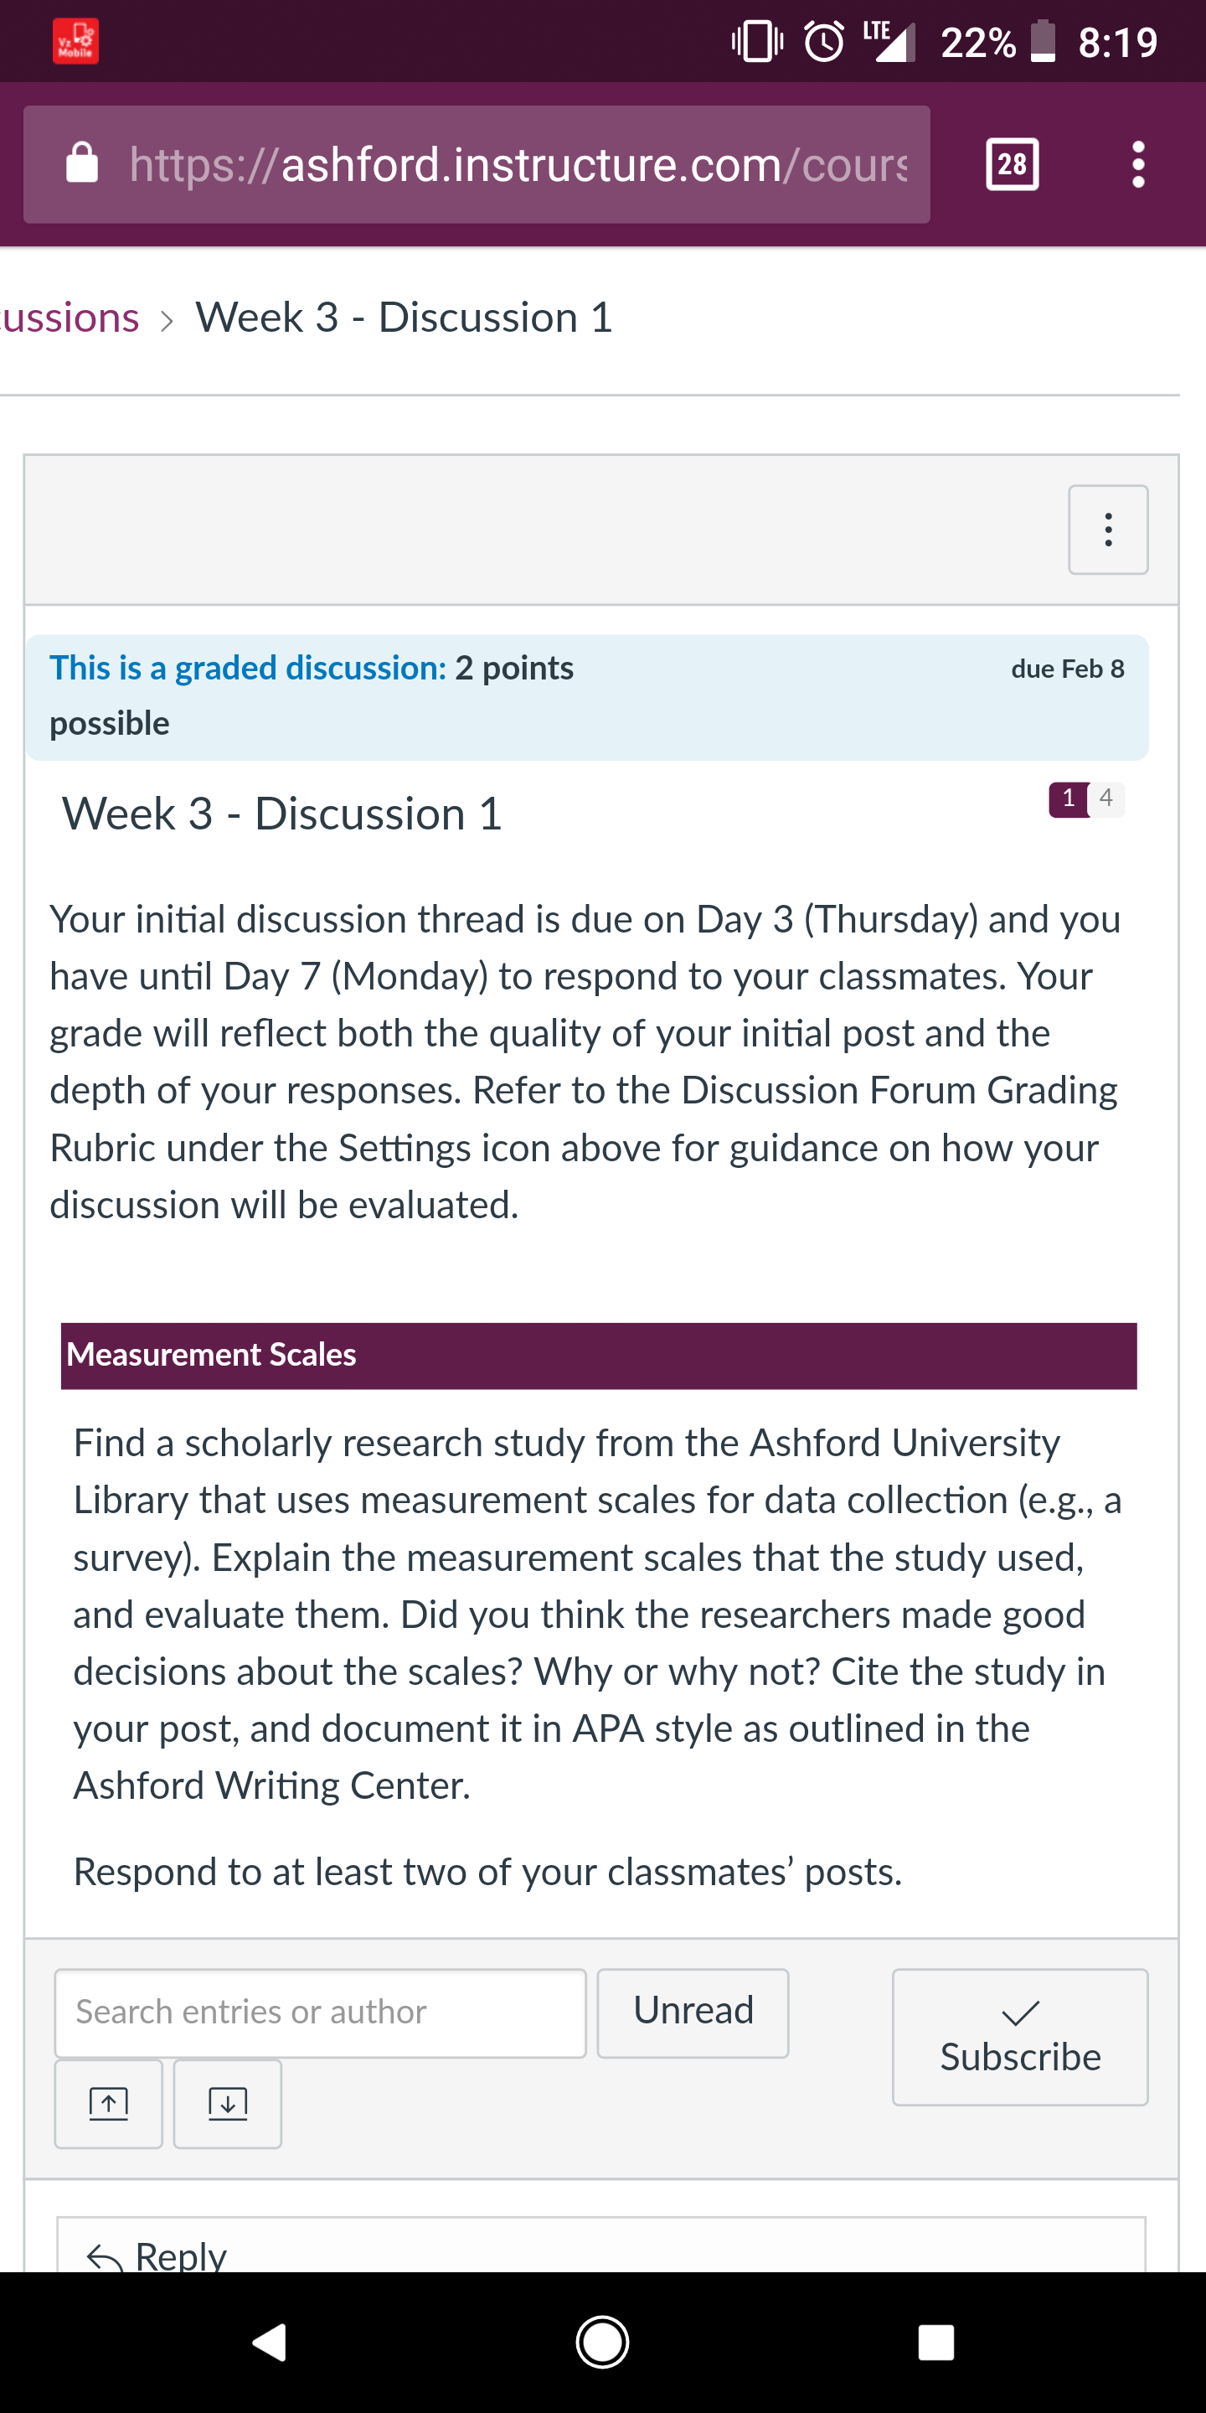Toggle the Unread filter button
The height and width of the screenshot is (2413, 1206).
[x=693, y=2012]
